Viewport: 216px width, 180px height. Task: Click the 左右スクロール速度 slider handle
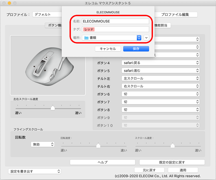[x=53, y=108]
